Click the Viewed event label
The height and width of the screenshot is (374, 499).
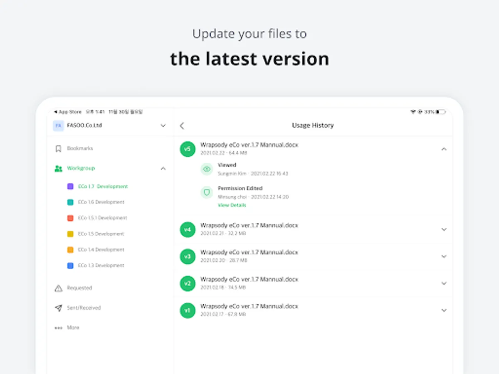click(227, 165)
